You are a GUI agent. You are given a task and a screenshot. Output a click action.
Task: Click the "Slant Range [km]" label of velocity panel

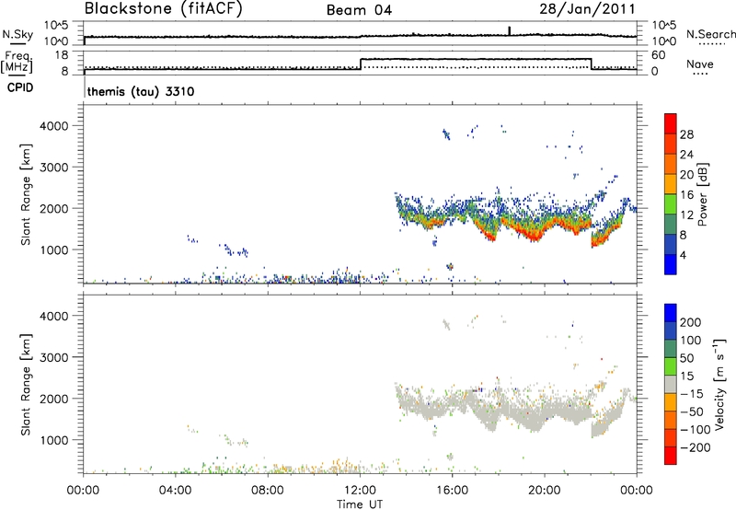click(x=26, y=385)
